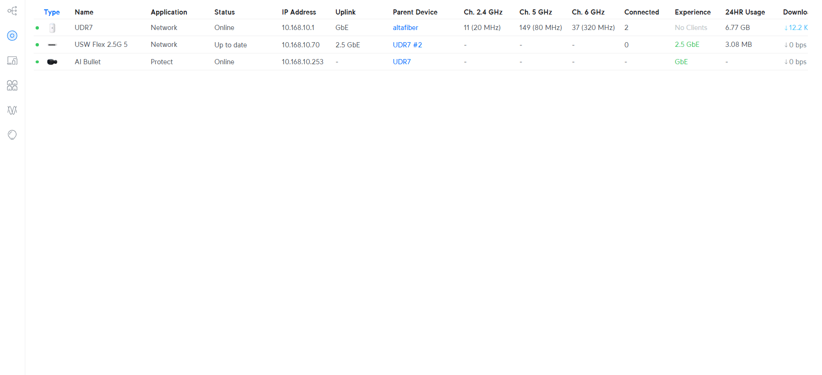
Task: Sort by the Connected column header
Action: click(x=642, y=12)
